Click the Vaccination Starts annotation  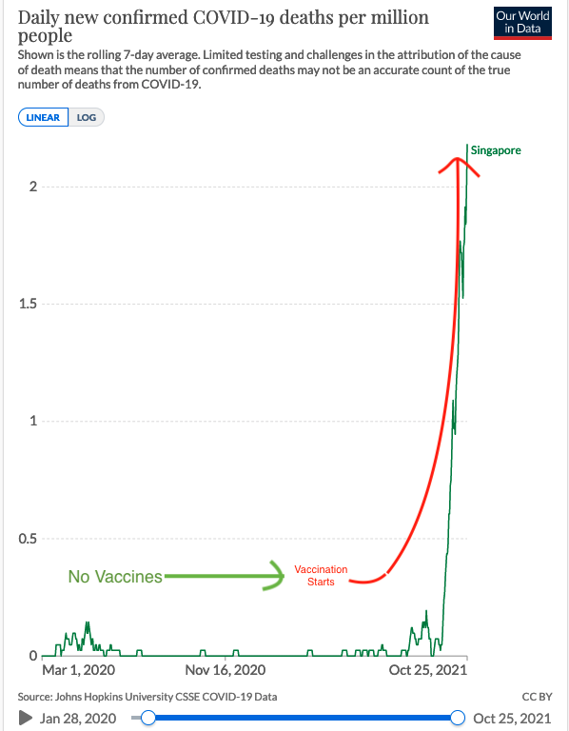[x=321, y=575]
